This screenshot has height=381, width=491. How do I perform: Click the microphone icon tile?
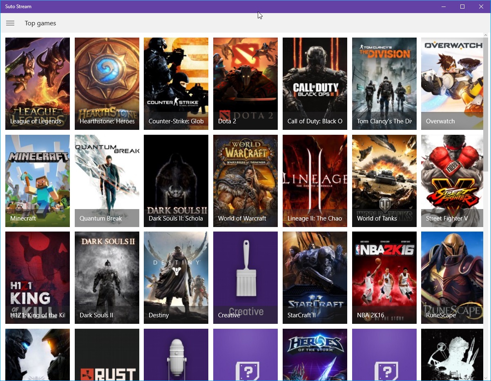coord(176,354)
